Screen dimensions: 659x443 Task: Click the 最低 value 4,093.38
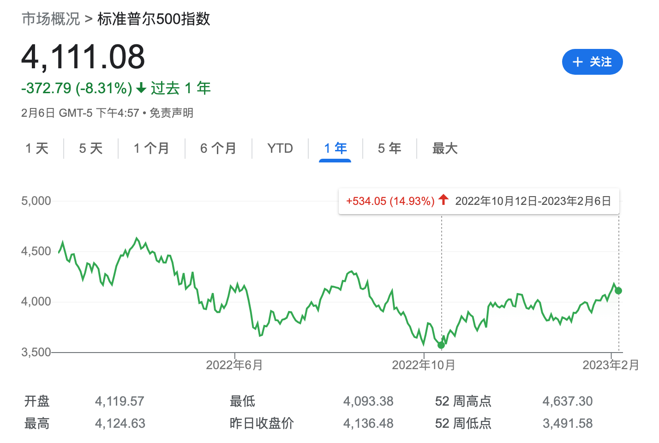pyautogui.click(x=368, y=401)
